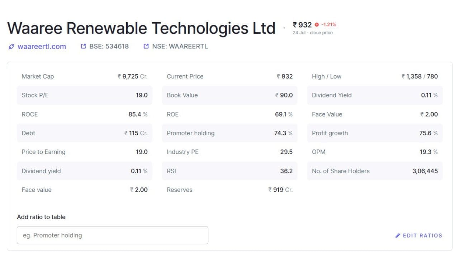This screenshot has height=258, width=459.
Task: Click the EDIT RATIOS button
Action: 419,236
